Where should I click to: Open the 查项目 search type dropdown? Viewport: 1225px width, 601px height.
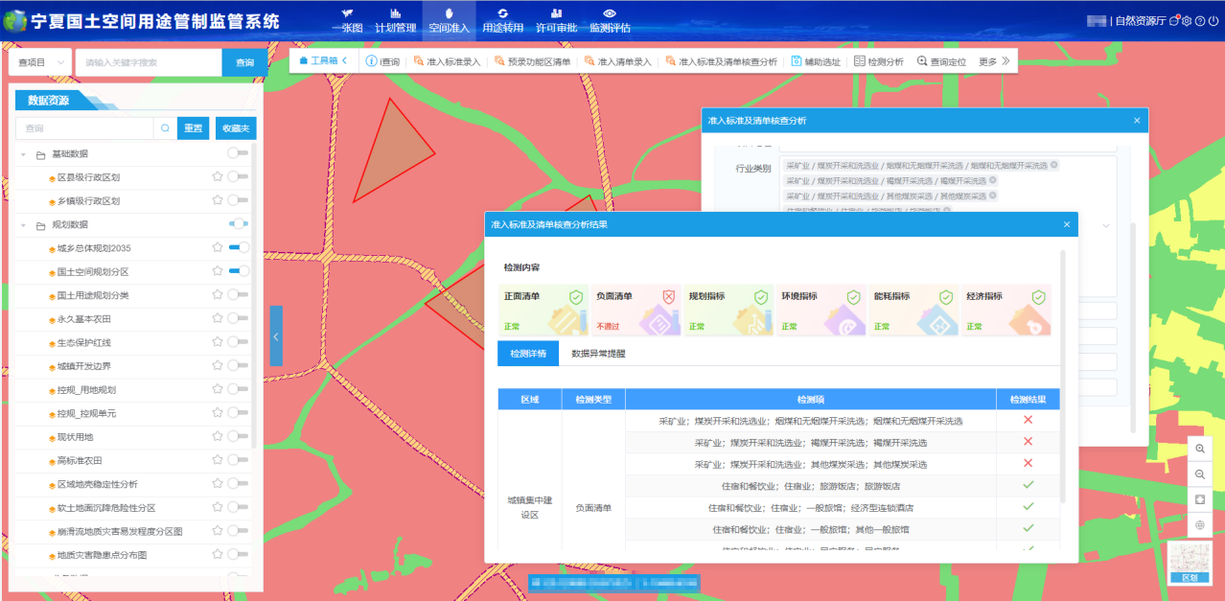coord(40,62)
